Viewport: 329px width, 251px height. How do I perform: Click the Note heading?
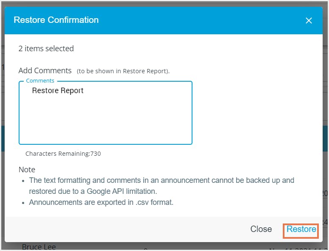tap(27, 170)
